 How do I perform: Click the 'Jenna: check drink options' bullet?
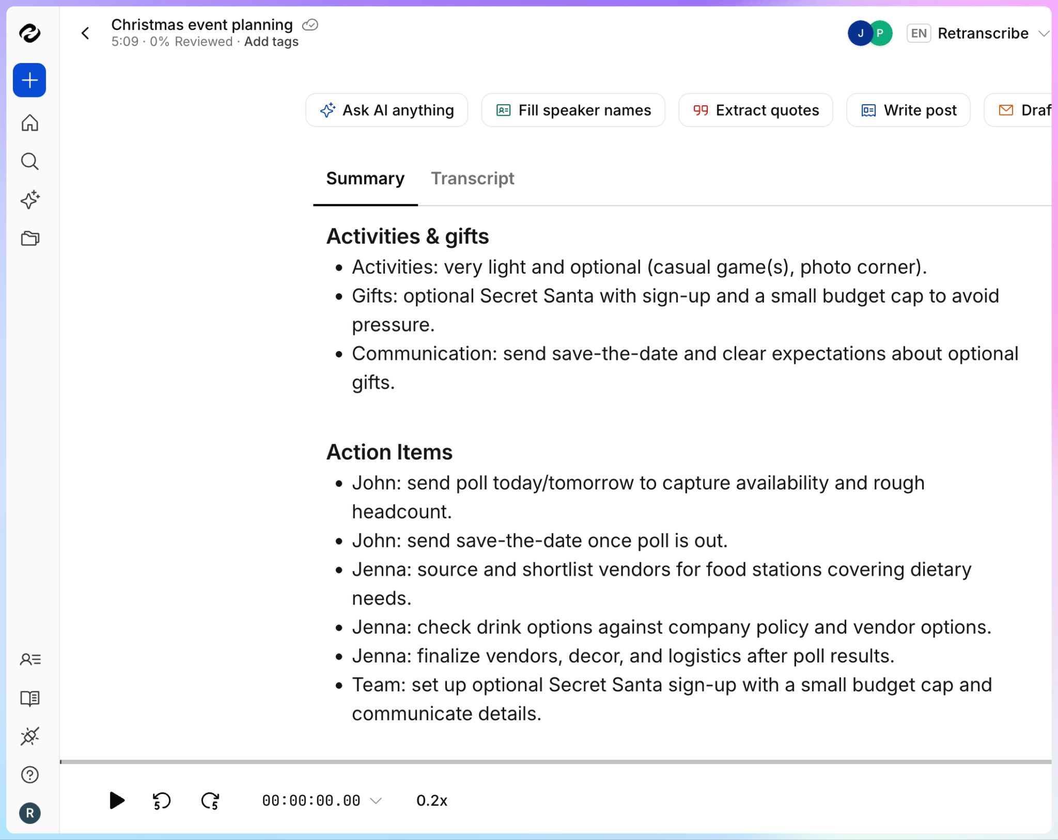[x=672, y=627]
